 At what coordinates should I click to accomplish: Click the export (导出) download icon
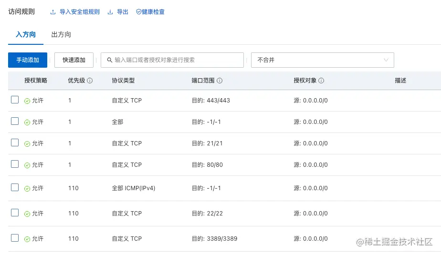click(110, 12)
